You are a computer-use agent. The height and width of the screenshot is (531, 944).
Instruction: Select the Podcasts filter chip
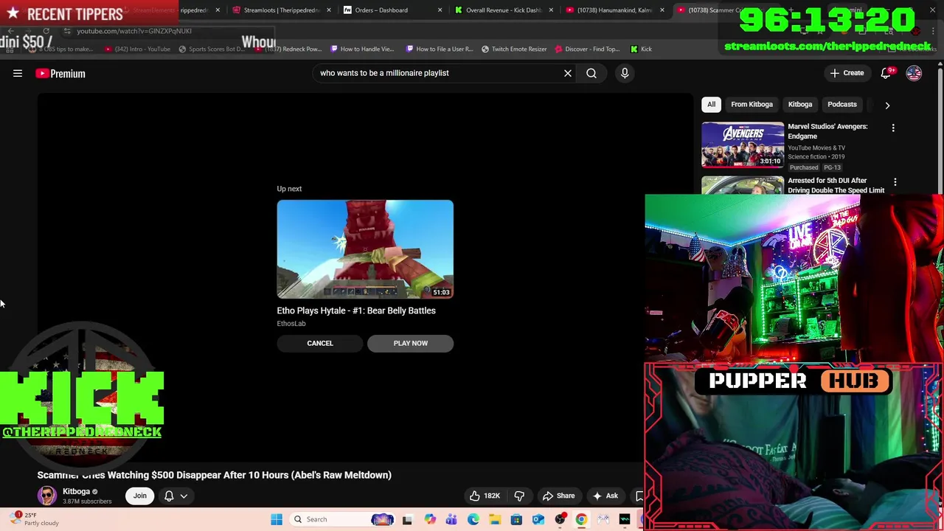842,104
